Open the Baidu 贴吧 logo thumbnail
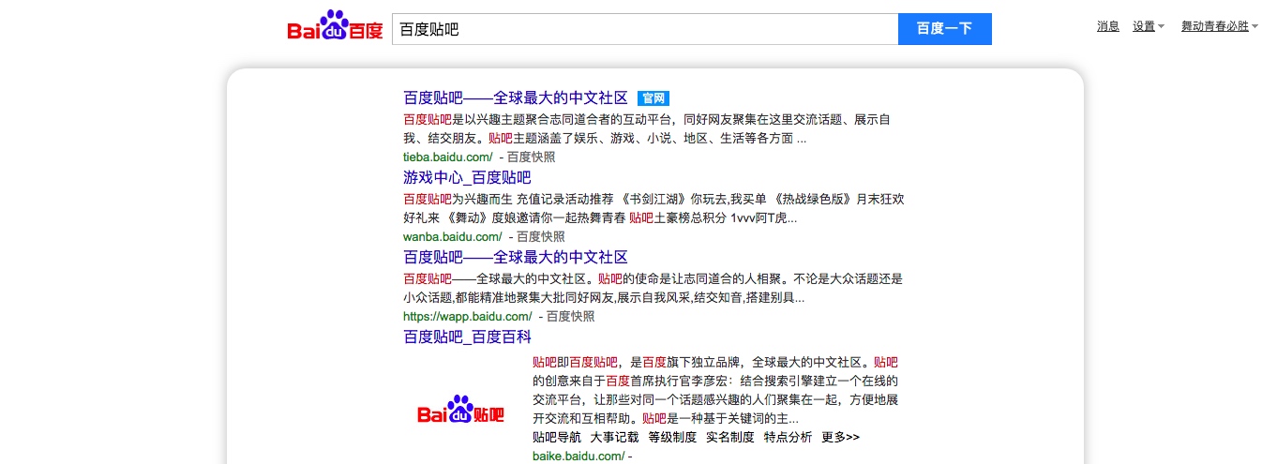This screenshot has width=1277, height=464. [x=460, y=411]
